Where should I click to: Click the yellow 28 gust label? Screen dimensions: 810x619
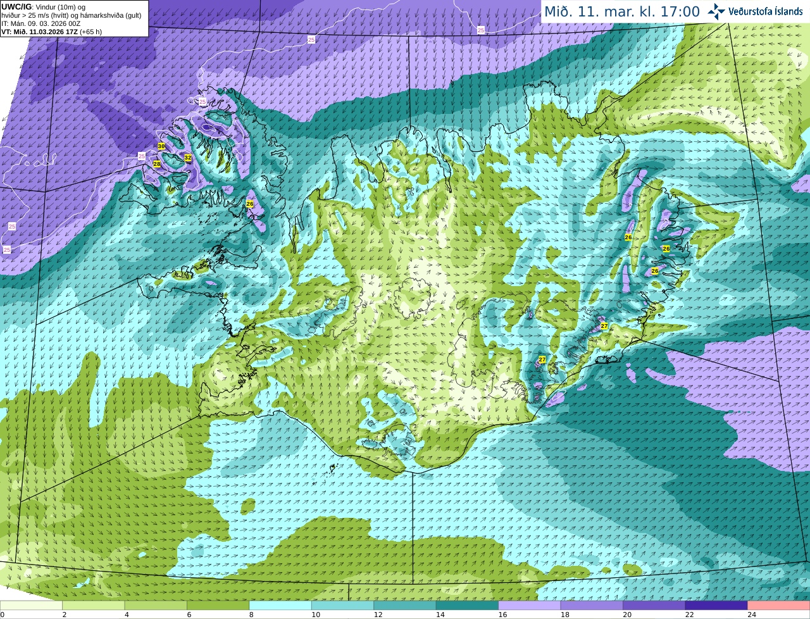[157, 164]
